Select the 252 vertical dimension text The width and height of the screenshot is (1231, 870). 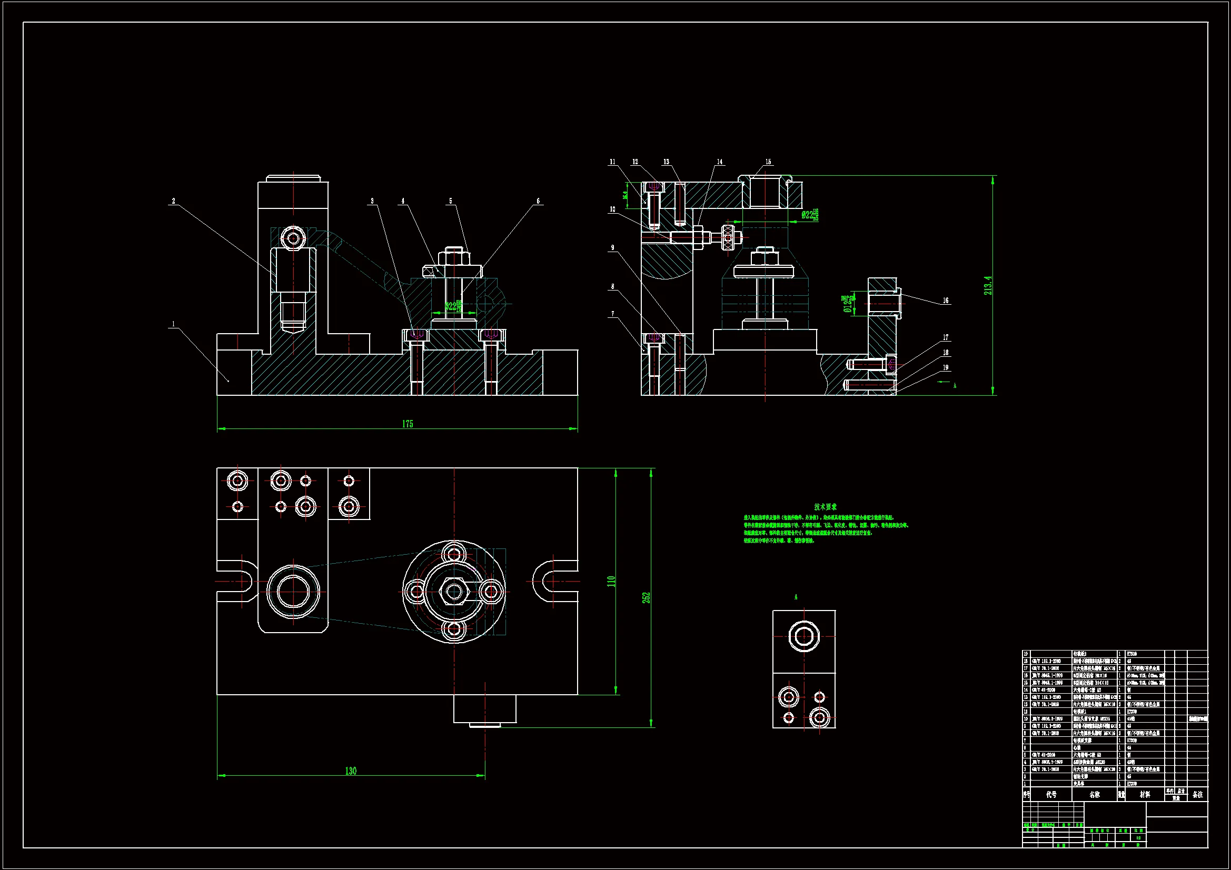(646, 598)
